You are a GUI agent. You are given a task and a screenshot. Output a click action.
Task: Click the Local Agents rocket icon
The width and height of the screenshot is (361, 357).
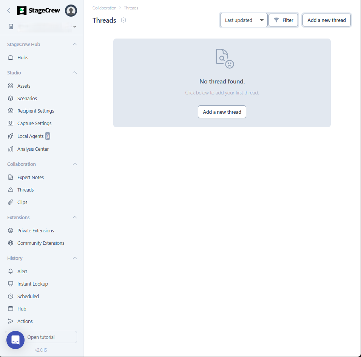11,136
